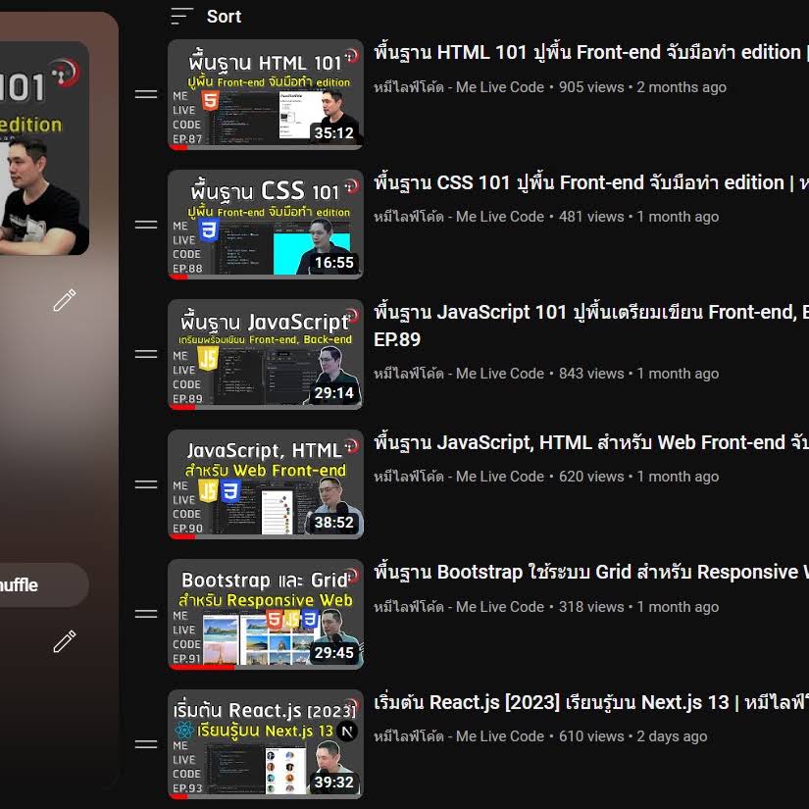Click the '318 views' text
Screen dimensions: 809x809
click(591, 607)
